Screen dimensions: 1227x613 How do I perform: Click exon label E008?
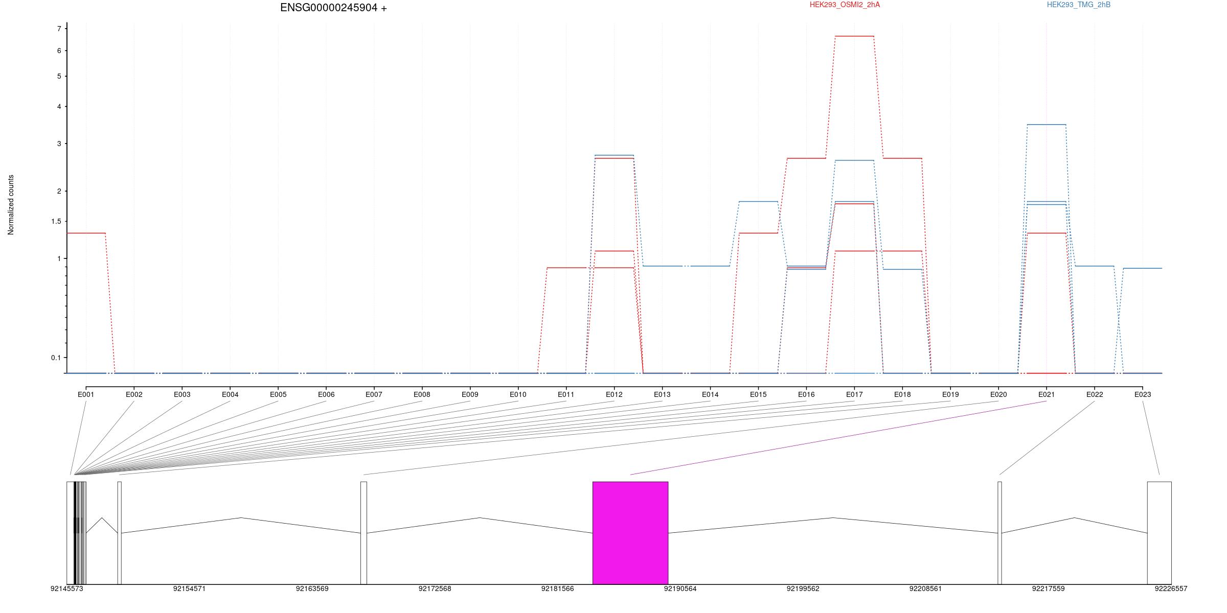(x=422, y=394)
